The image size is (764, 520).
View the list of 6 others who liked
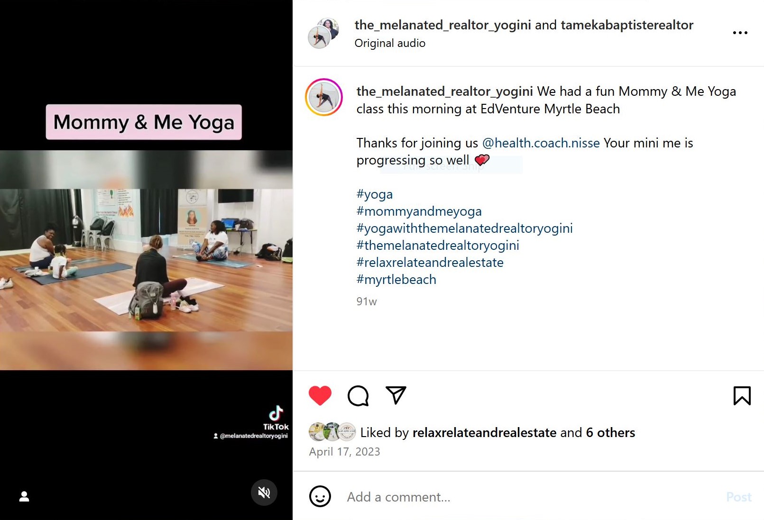click(610, 432)
